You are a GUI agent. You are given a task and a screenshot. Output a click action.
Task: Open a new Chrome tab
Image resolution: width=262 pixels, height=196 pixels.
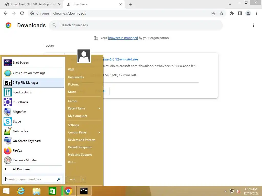pyautogui.click(x=130, y=4)
